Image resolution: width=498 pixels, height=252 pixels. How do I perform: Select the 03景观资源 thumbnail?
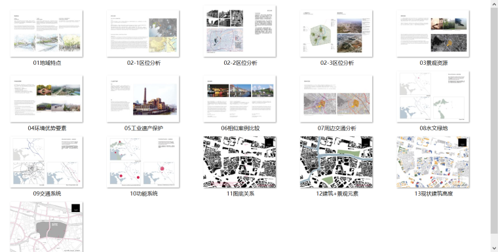433,33
